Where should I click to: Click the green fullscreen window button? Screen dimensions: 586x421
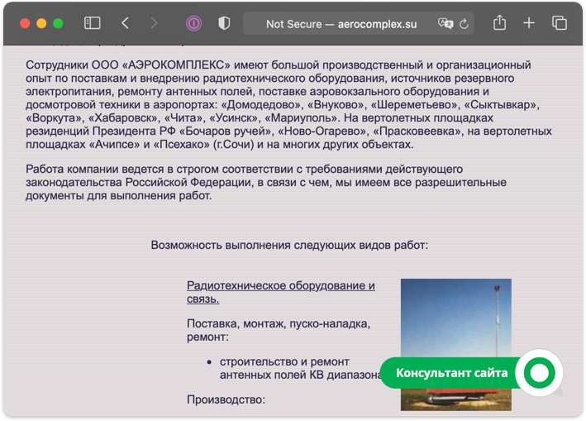coord(58,24)
